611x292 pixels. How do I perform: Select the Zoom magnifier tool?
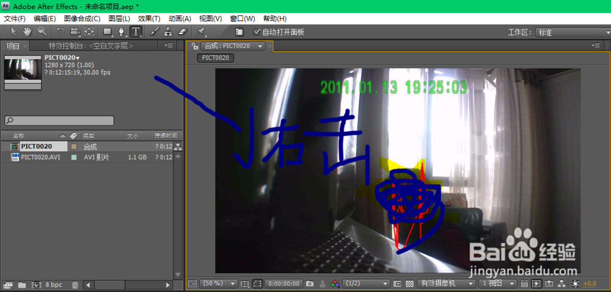pos(42,32)
